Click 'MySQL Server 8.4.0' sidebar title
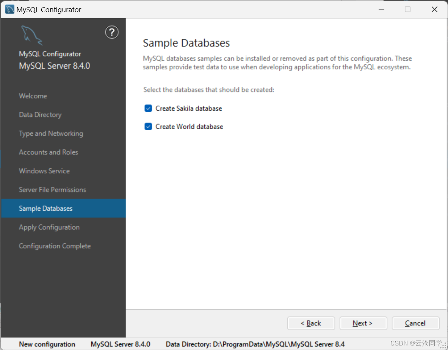Viewport: 448px width, 350px height. [54, 66]
